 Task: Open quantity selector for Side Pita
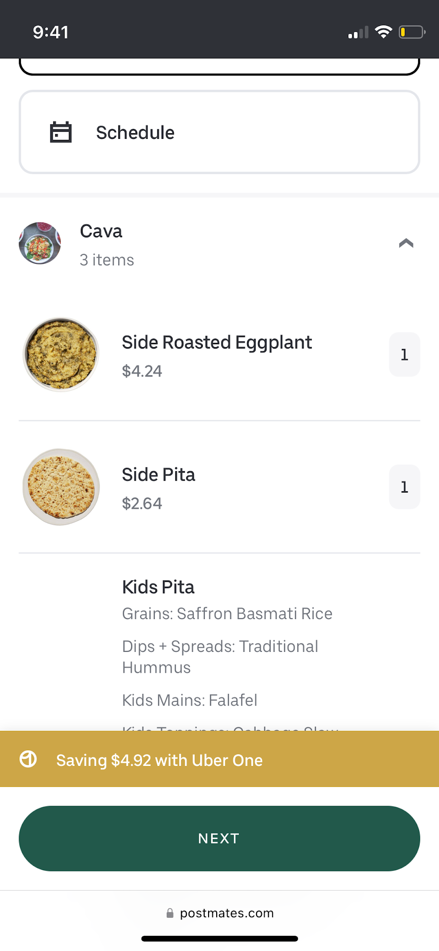(404, 486)
